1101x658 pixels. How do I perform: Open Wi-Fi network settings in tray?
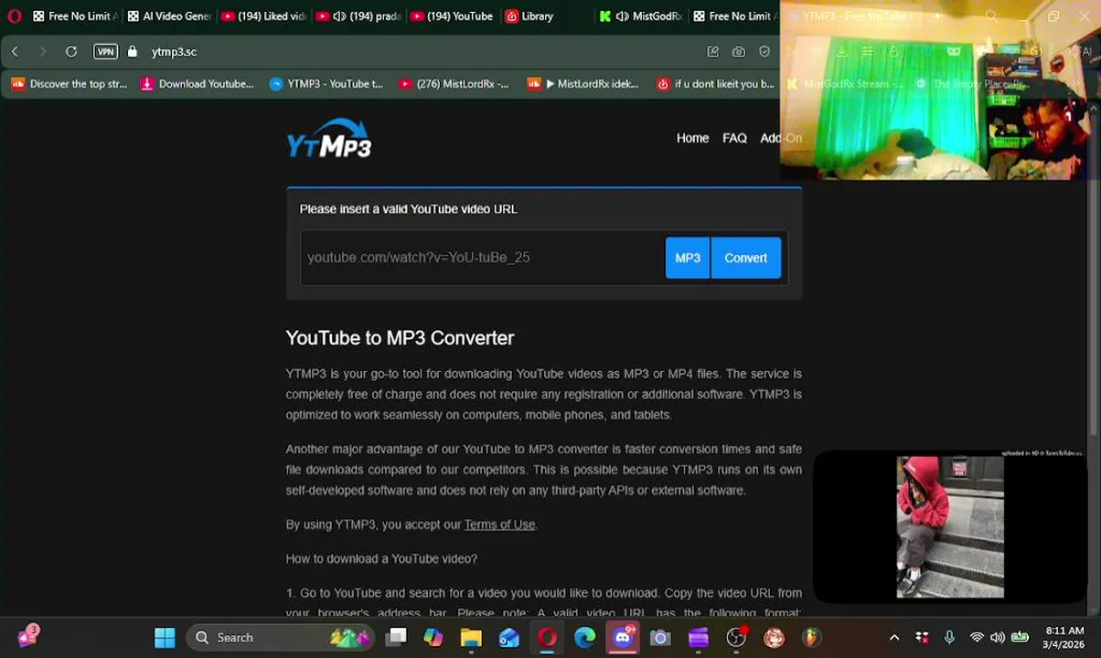click(x=977, y=638)
